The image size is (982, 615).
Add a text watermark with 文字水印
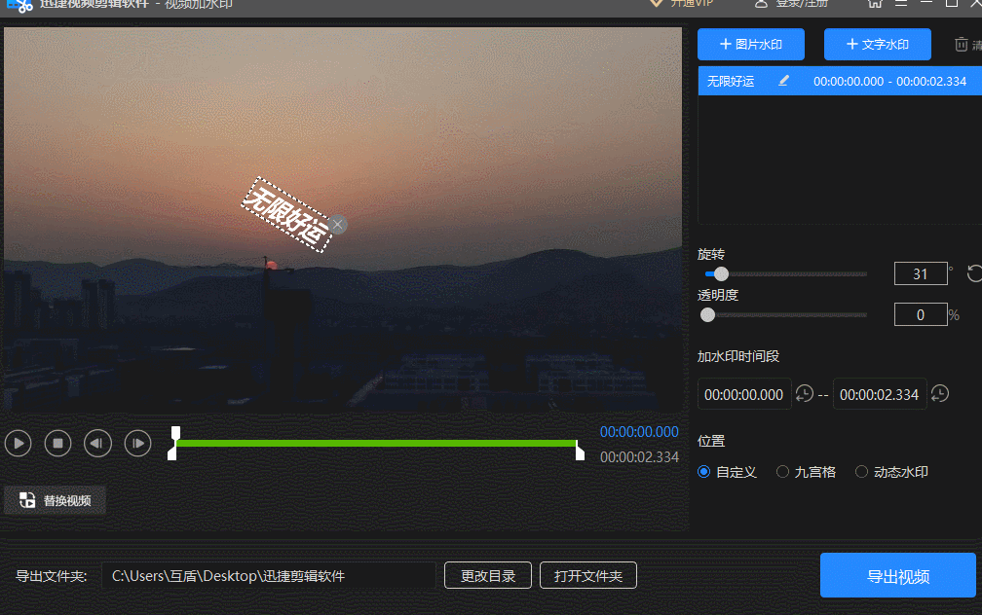click(877, 44)
